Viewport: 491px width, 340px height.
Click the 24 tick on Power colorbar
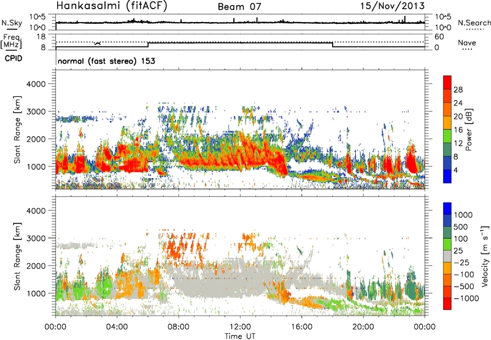pos(458,103)
